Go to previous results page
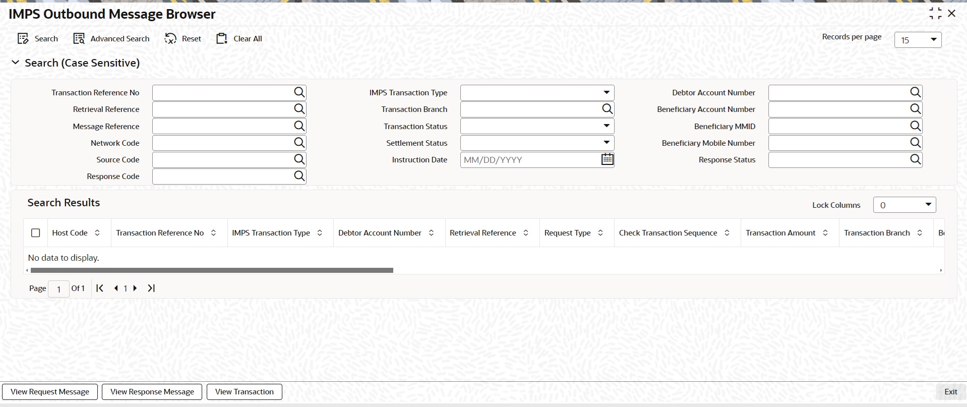 [116, 288]
